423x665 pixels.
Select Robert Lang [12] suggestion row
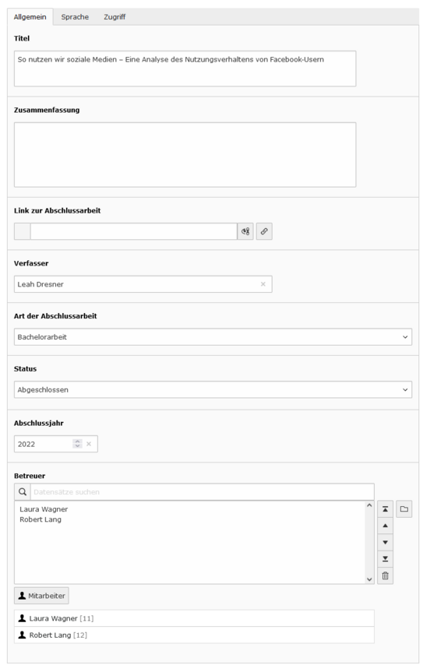pyautogui.click(x=194, y=635)
